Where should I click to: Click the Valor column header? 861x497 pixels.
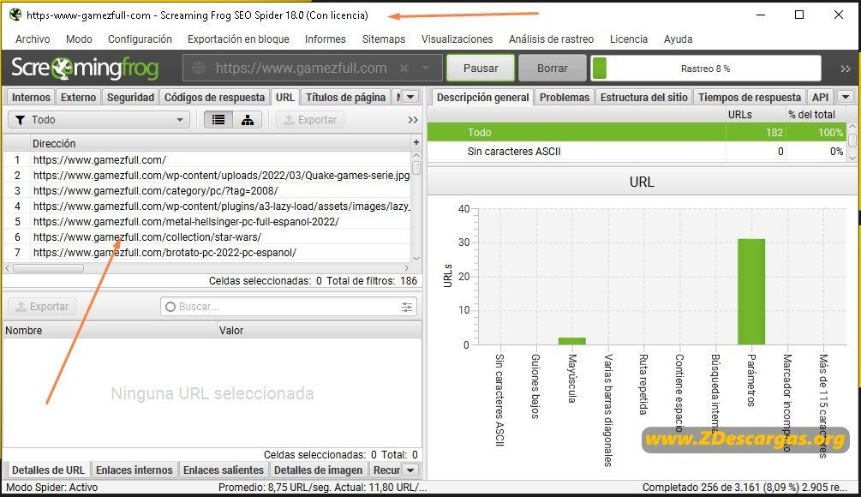coord(320,330)
